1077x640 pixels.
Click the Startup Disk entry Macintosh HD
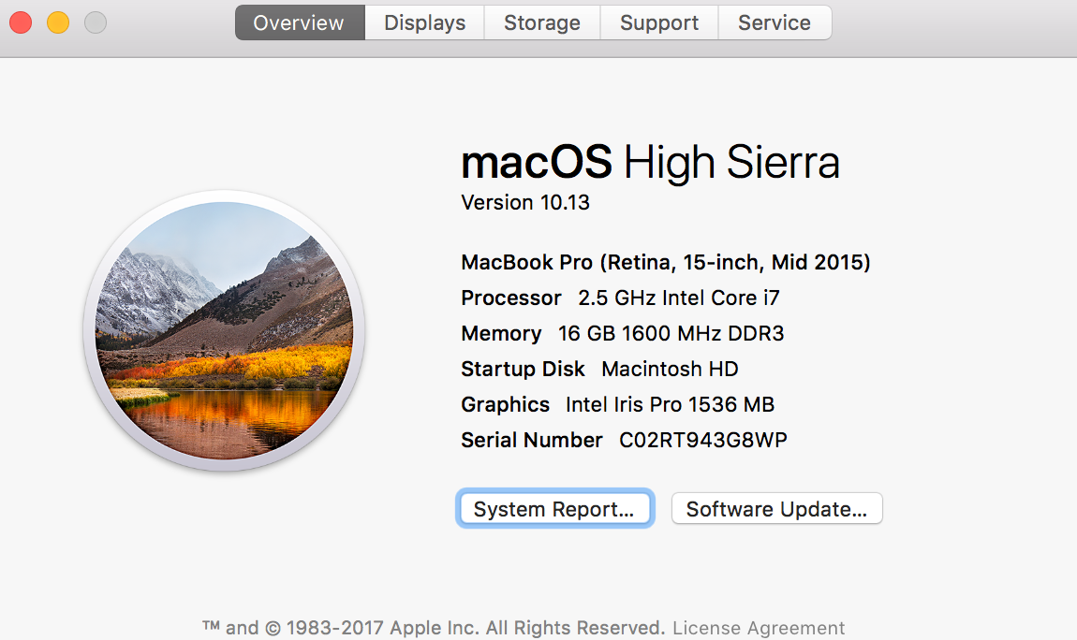pos(599,369)
